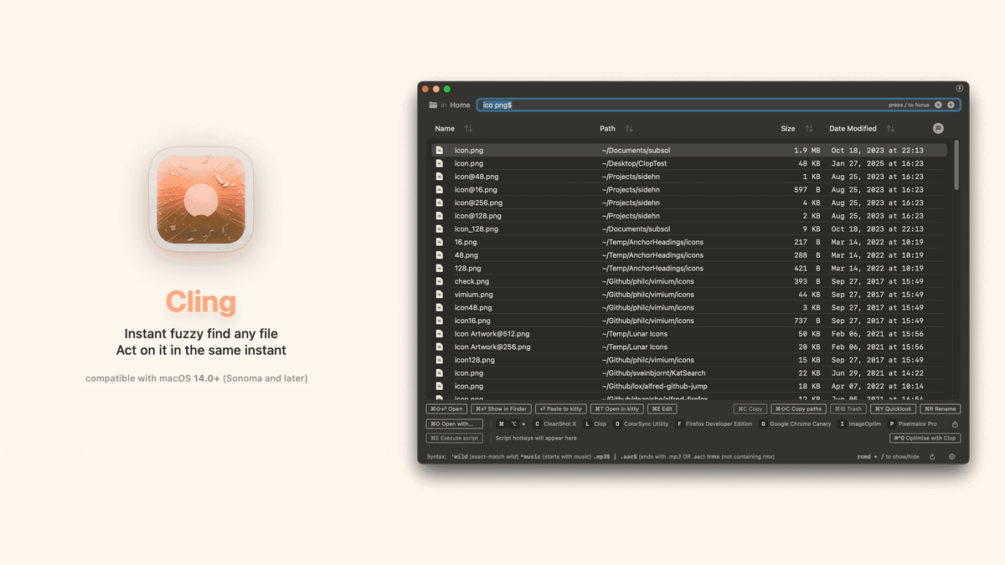Open the Open with… action menu
This screenshot has height=565, width=1005.
coord(453,424)
